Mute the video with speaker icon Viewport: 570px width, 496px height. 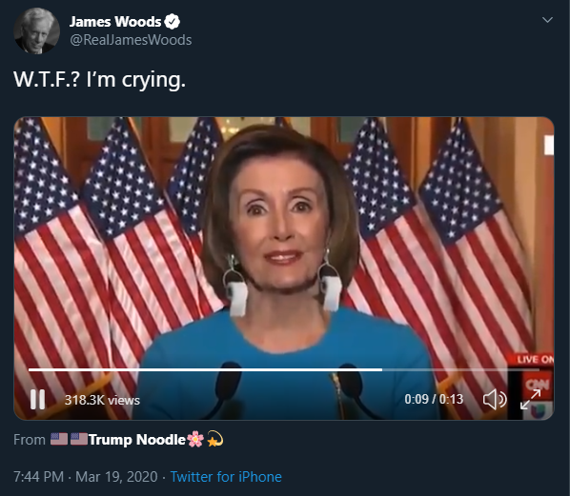(495, 400)
